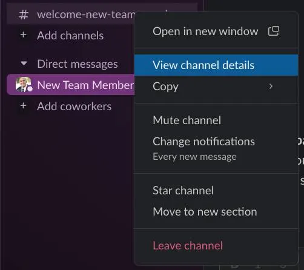Expand the Copy submenu chevron

(271, 87)
